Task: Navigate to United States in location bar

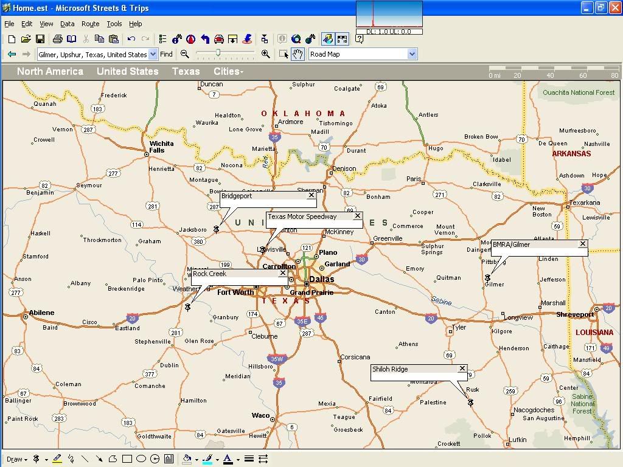Action: pos(128,72)
